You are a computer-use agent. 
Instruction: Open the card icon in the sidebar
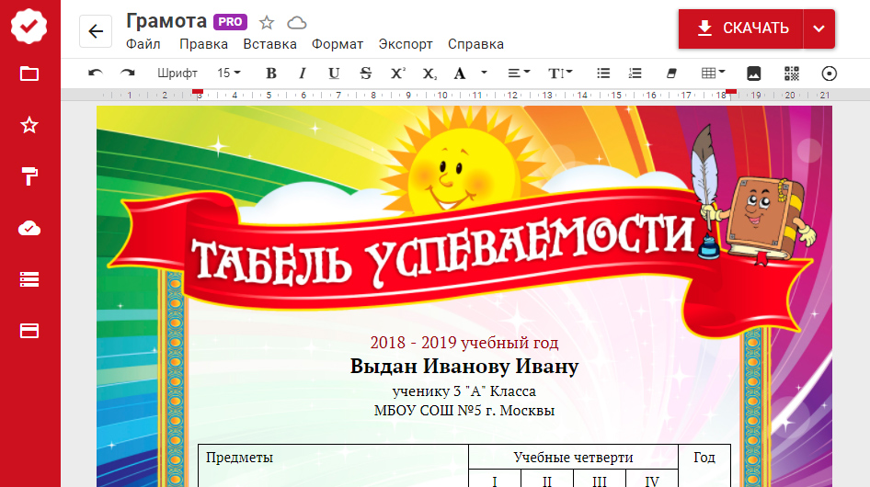29,331
